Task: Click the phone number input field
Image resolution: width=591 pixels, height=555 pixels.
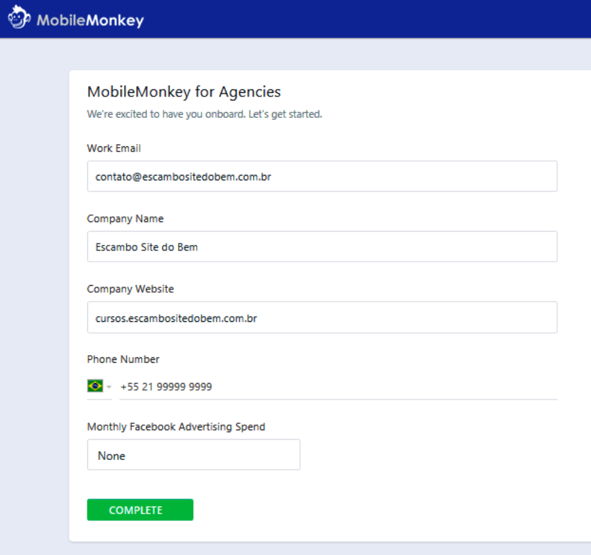Action: tap(338, 386)
